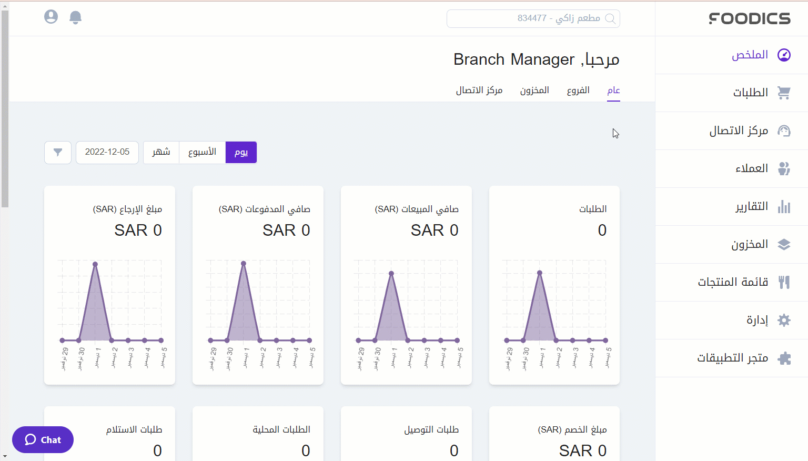Select the يوم period toggle
The image size is (808, 461).
click(x=241, y=153)
